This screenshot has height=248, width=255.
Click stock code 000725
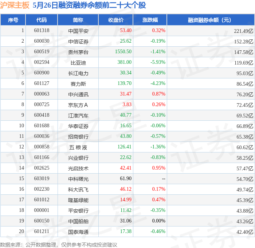pos(42,105)
